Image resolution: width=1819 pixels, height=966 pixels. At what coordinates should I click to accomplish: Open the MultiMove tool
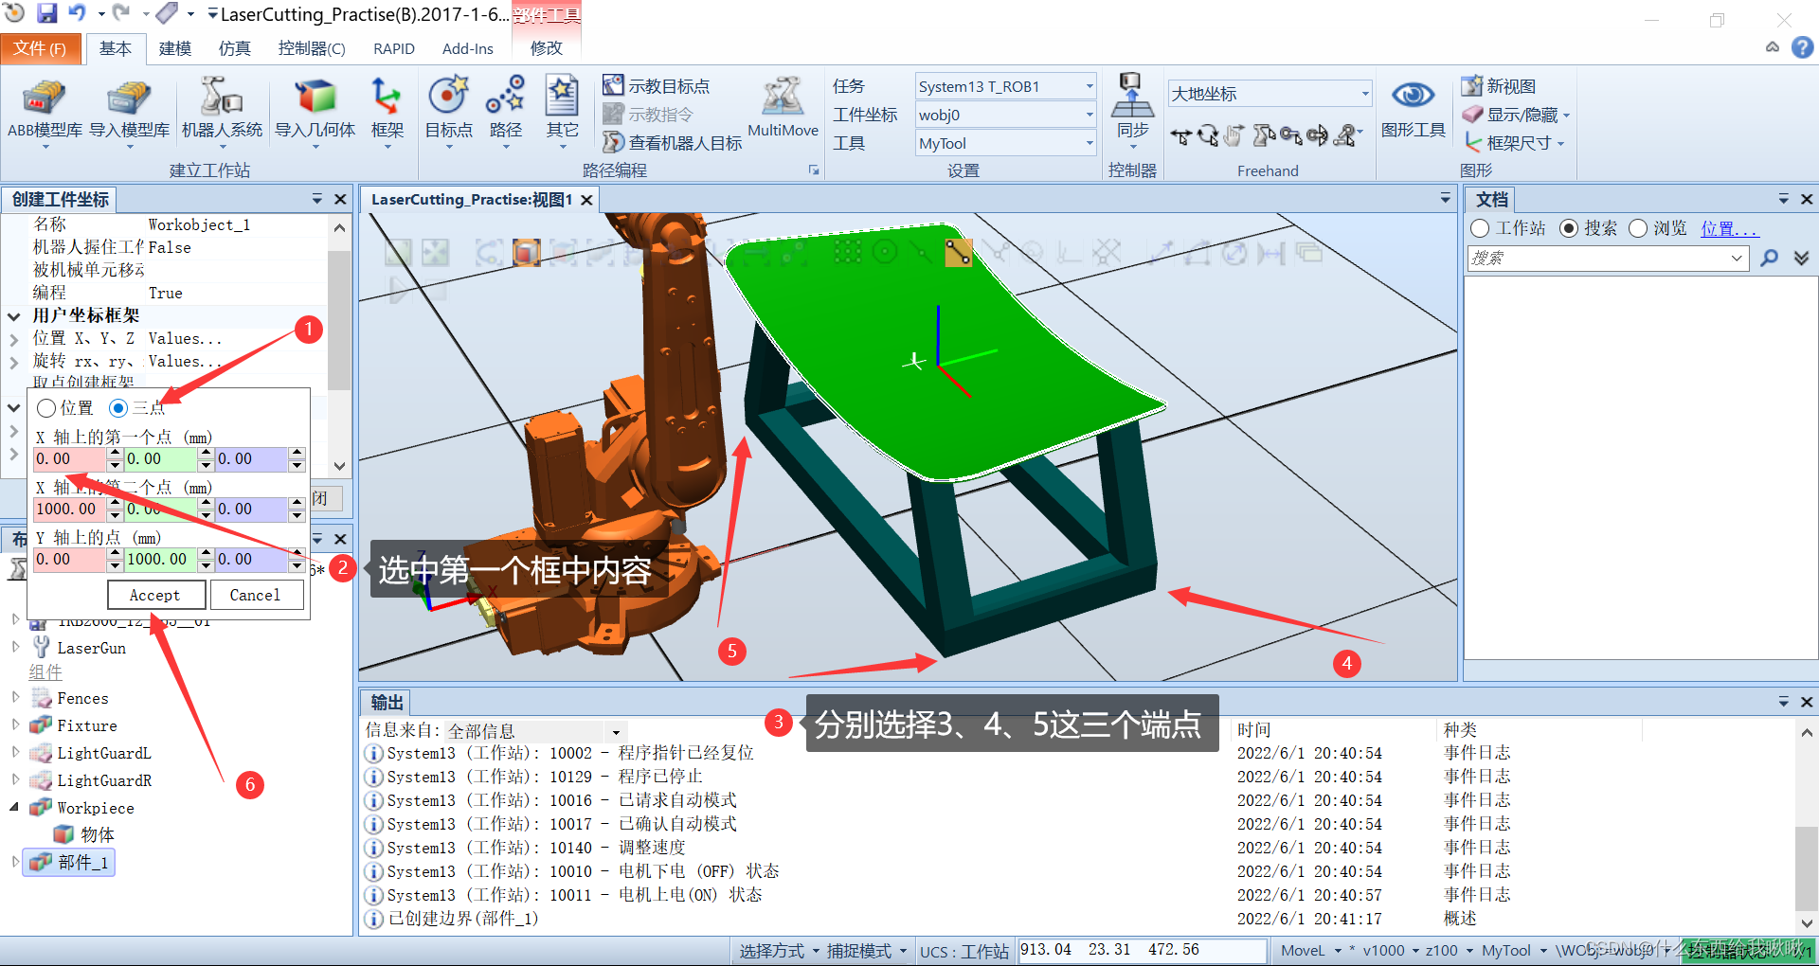(x=783, y=108)
